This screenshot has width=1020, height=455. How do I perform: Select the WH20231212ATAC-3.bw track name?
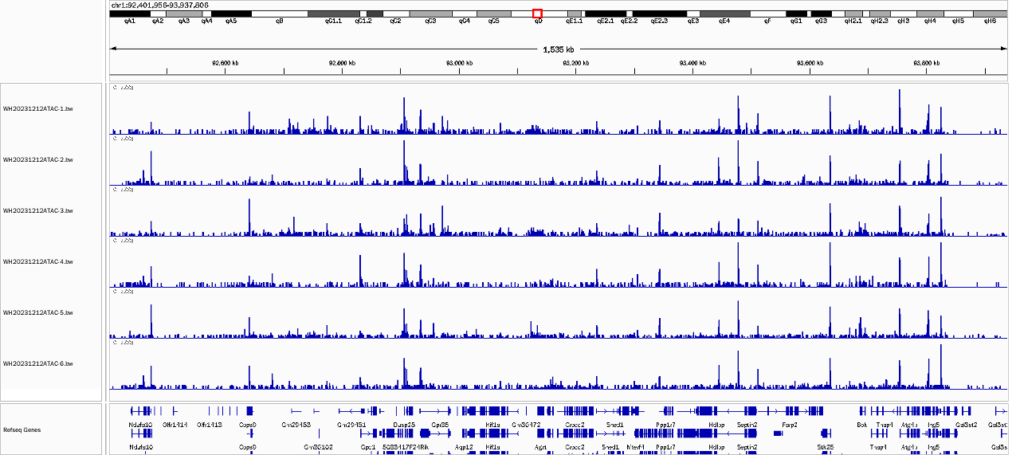click(x=38, y=211)
